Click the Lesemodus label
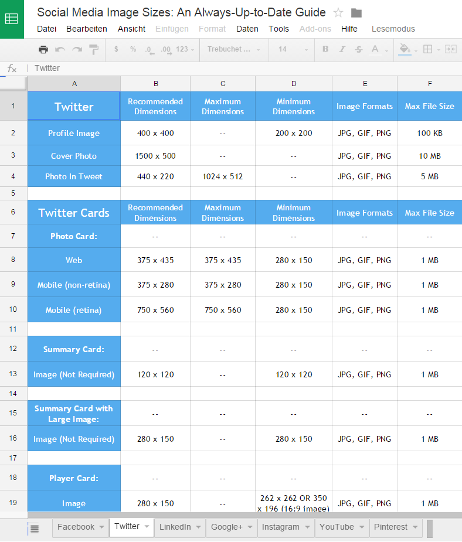462x542 pixels. tap(393, 29)
